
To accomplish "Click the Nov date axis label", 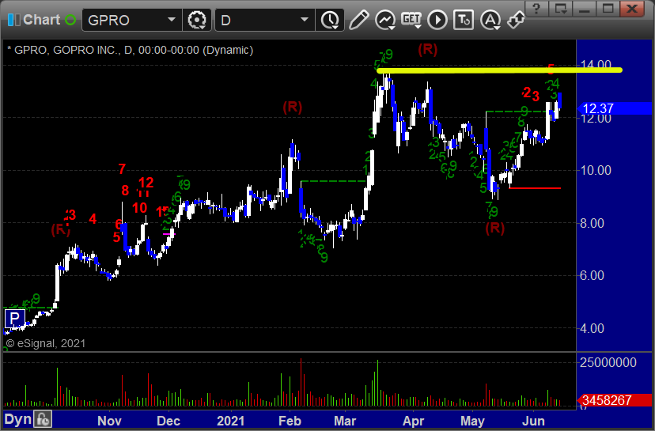I will (x=109, y=421).
